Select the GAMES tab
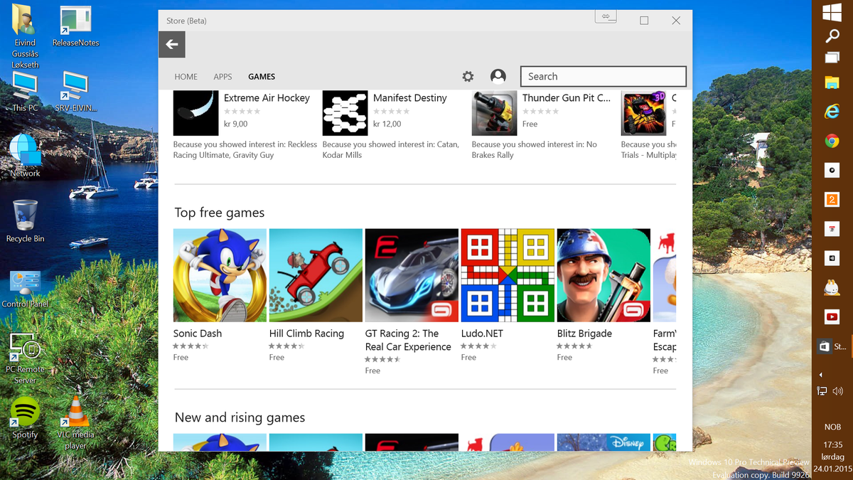Screen dimensions: 853x480 point(262,77)
